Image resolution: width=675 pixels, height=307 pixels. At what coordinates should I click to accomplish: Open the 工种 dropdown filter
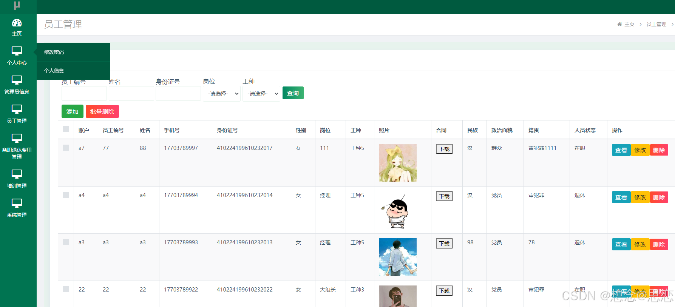pos(261,94)
